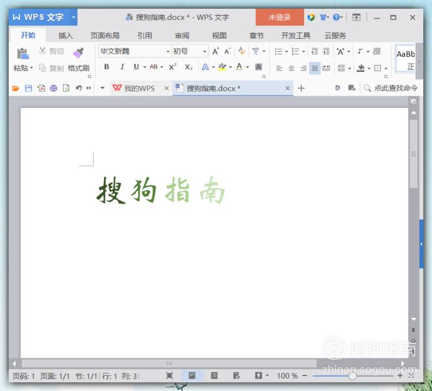
Task: Increase font size with the A+ icon
Action: pos(215,51)
